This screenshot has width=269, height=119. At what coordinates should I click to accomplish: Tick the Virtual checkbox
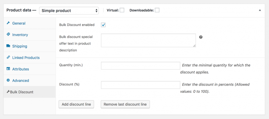click(x=122, y=10)
